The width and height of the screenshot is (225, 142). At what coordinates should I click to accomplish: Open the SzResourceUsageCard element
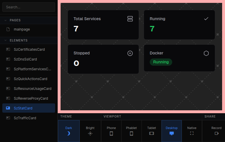(x=32, y=89)
